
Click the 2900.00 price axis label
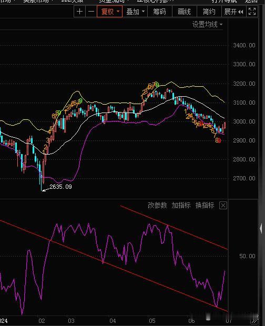(x=244, y=140)
